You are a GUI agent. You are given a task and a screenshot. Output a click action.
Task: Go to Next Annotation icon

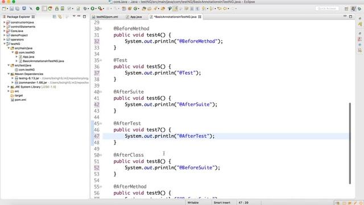(x=204, y=9)
